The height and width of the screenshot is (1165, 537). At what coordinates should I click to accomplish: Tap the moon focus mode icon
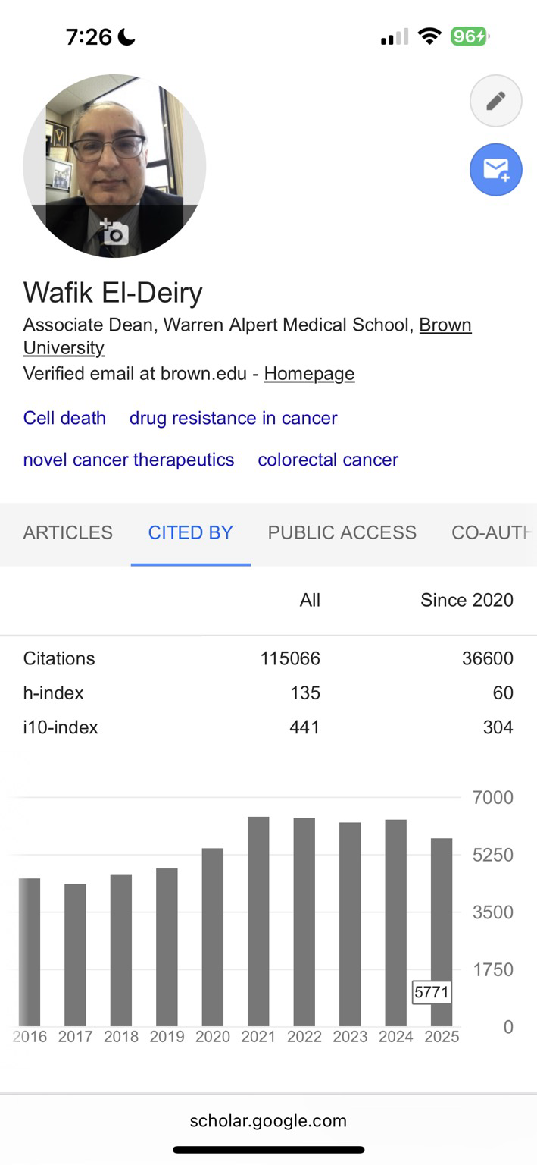pyautogui.click(x=126, y=36)
